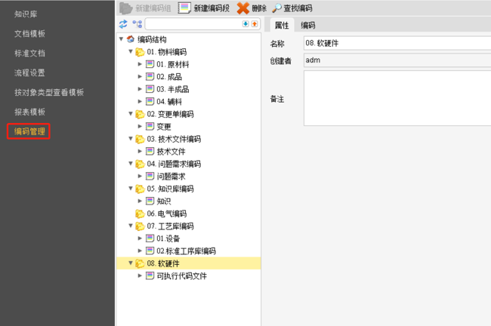Collapse the 01. 物料编码 folder

pos(131,51)
